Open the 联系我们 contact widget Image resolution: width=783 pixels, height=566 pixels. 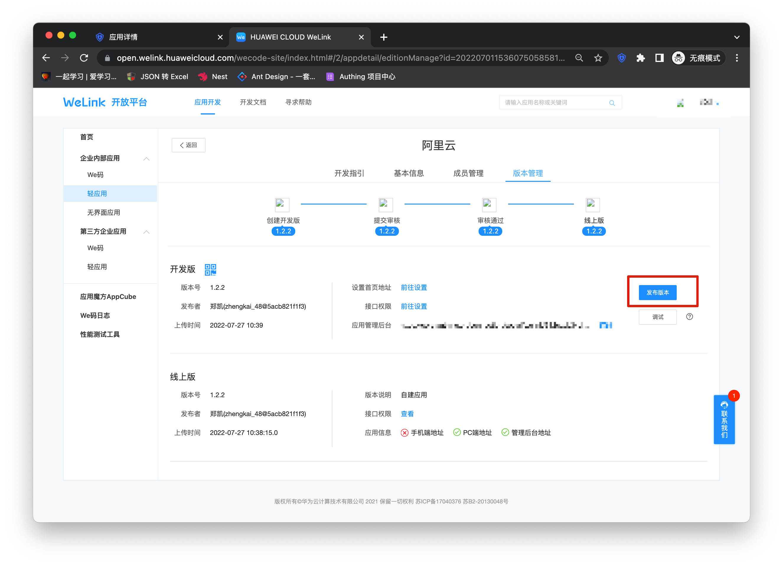(724, 419)
